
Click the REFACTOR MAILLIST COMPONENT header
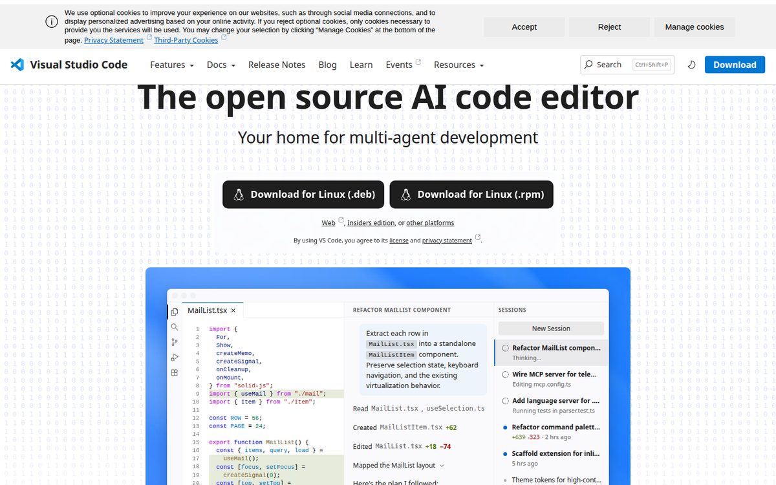[402, 310]
